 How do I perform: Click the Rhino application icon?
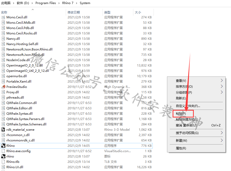tap(3, 146)
